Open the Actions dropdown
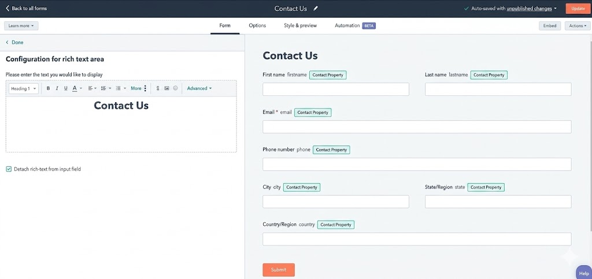The width and height of the screenshot is (592, 279). [x=578, y=25]
